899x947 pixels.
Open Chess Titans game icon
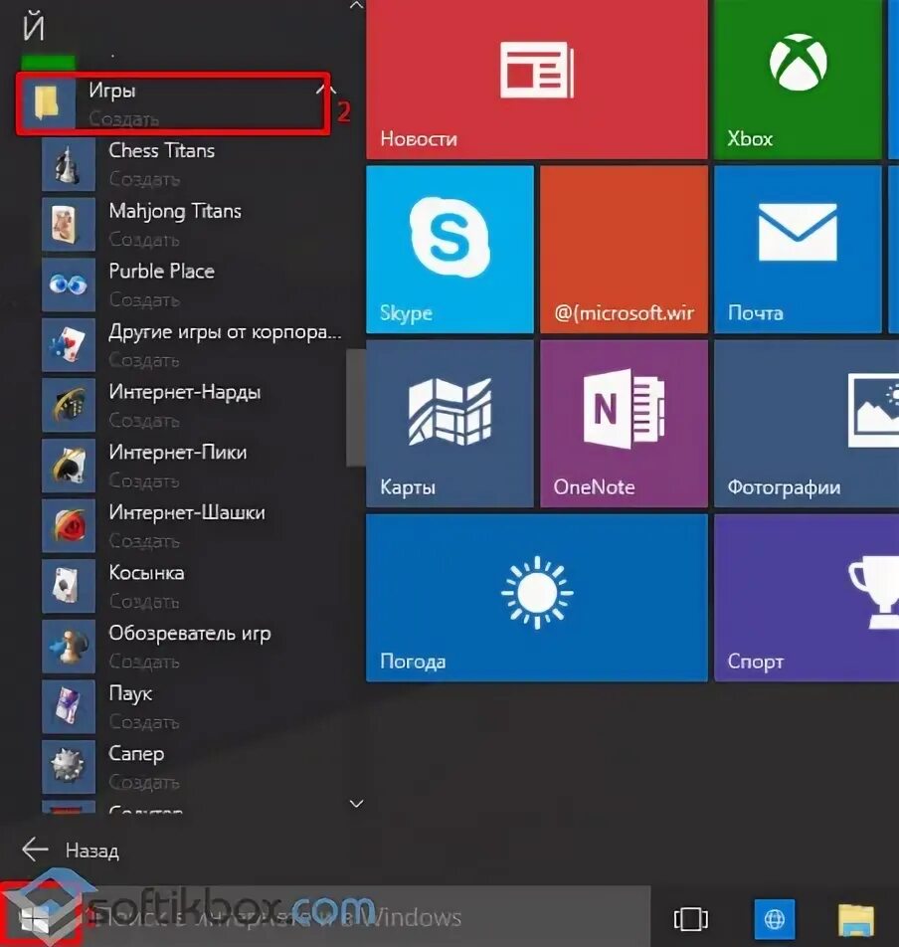[x=69, y=164]
